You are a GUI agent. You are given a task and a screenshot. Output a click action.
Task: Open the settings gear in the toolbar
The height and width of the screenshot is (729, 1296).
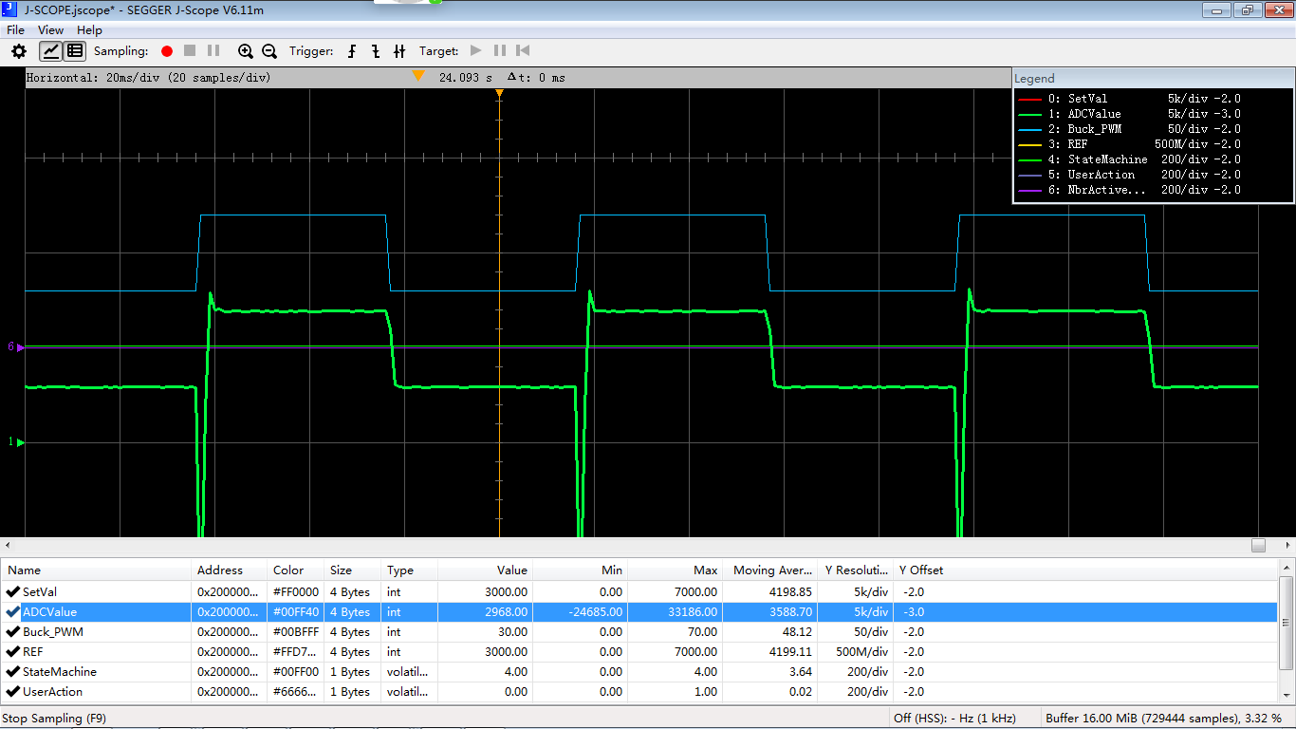(x=19, y=51)
